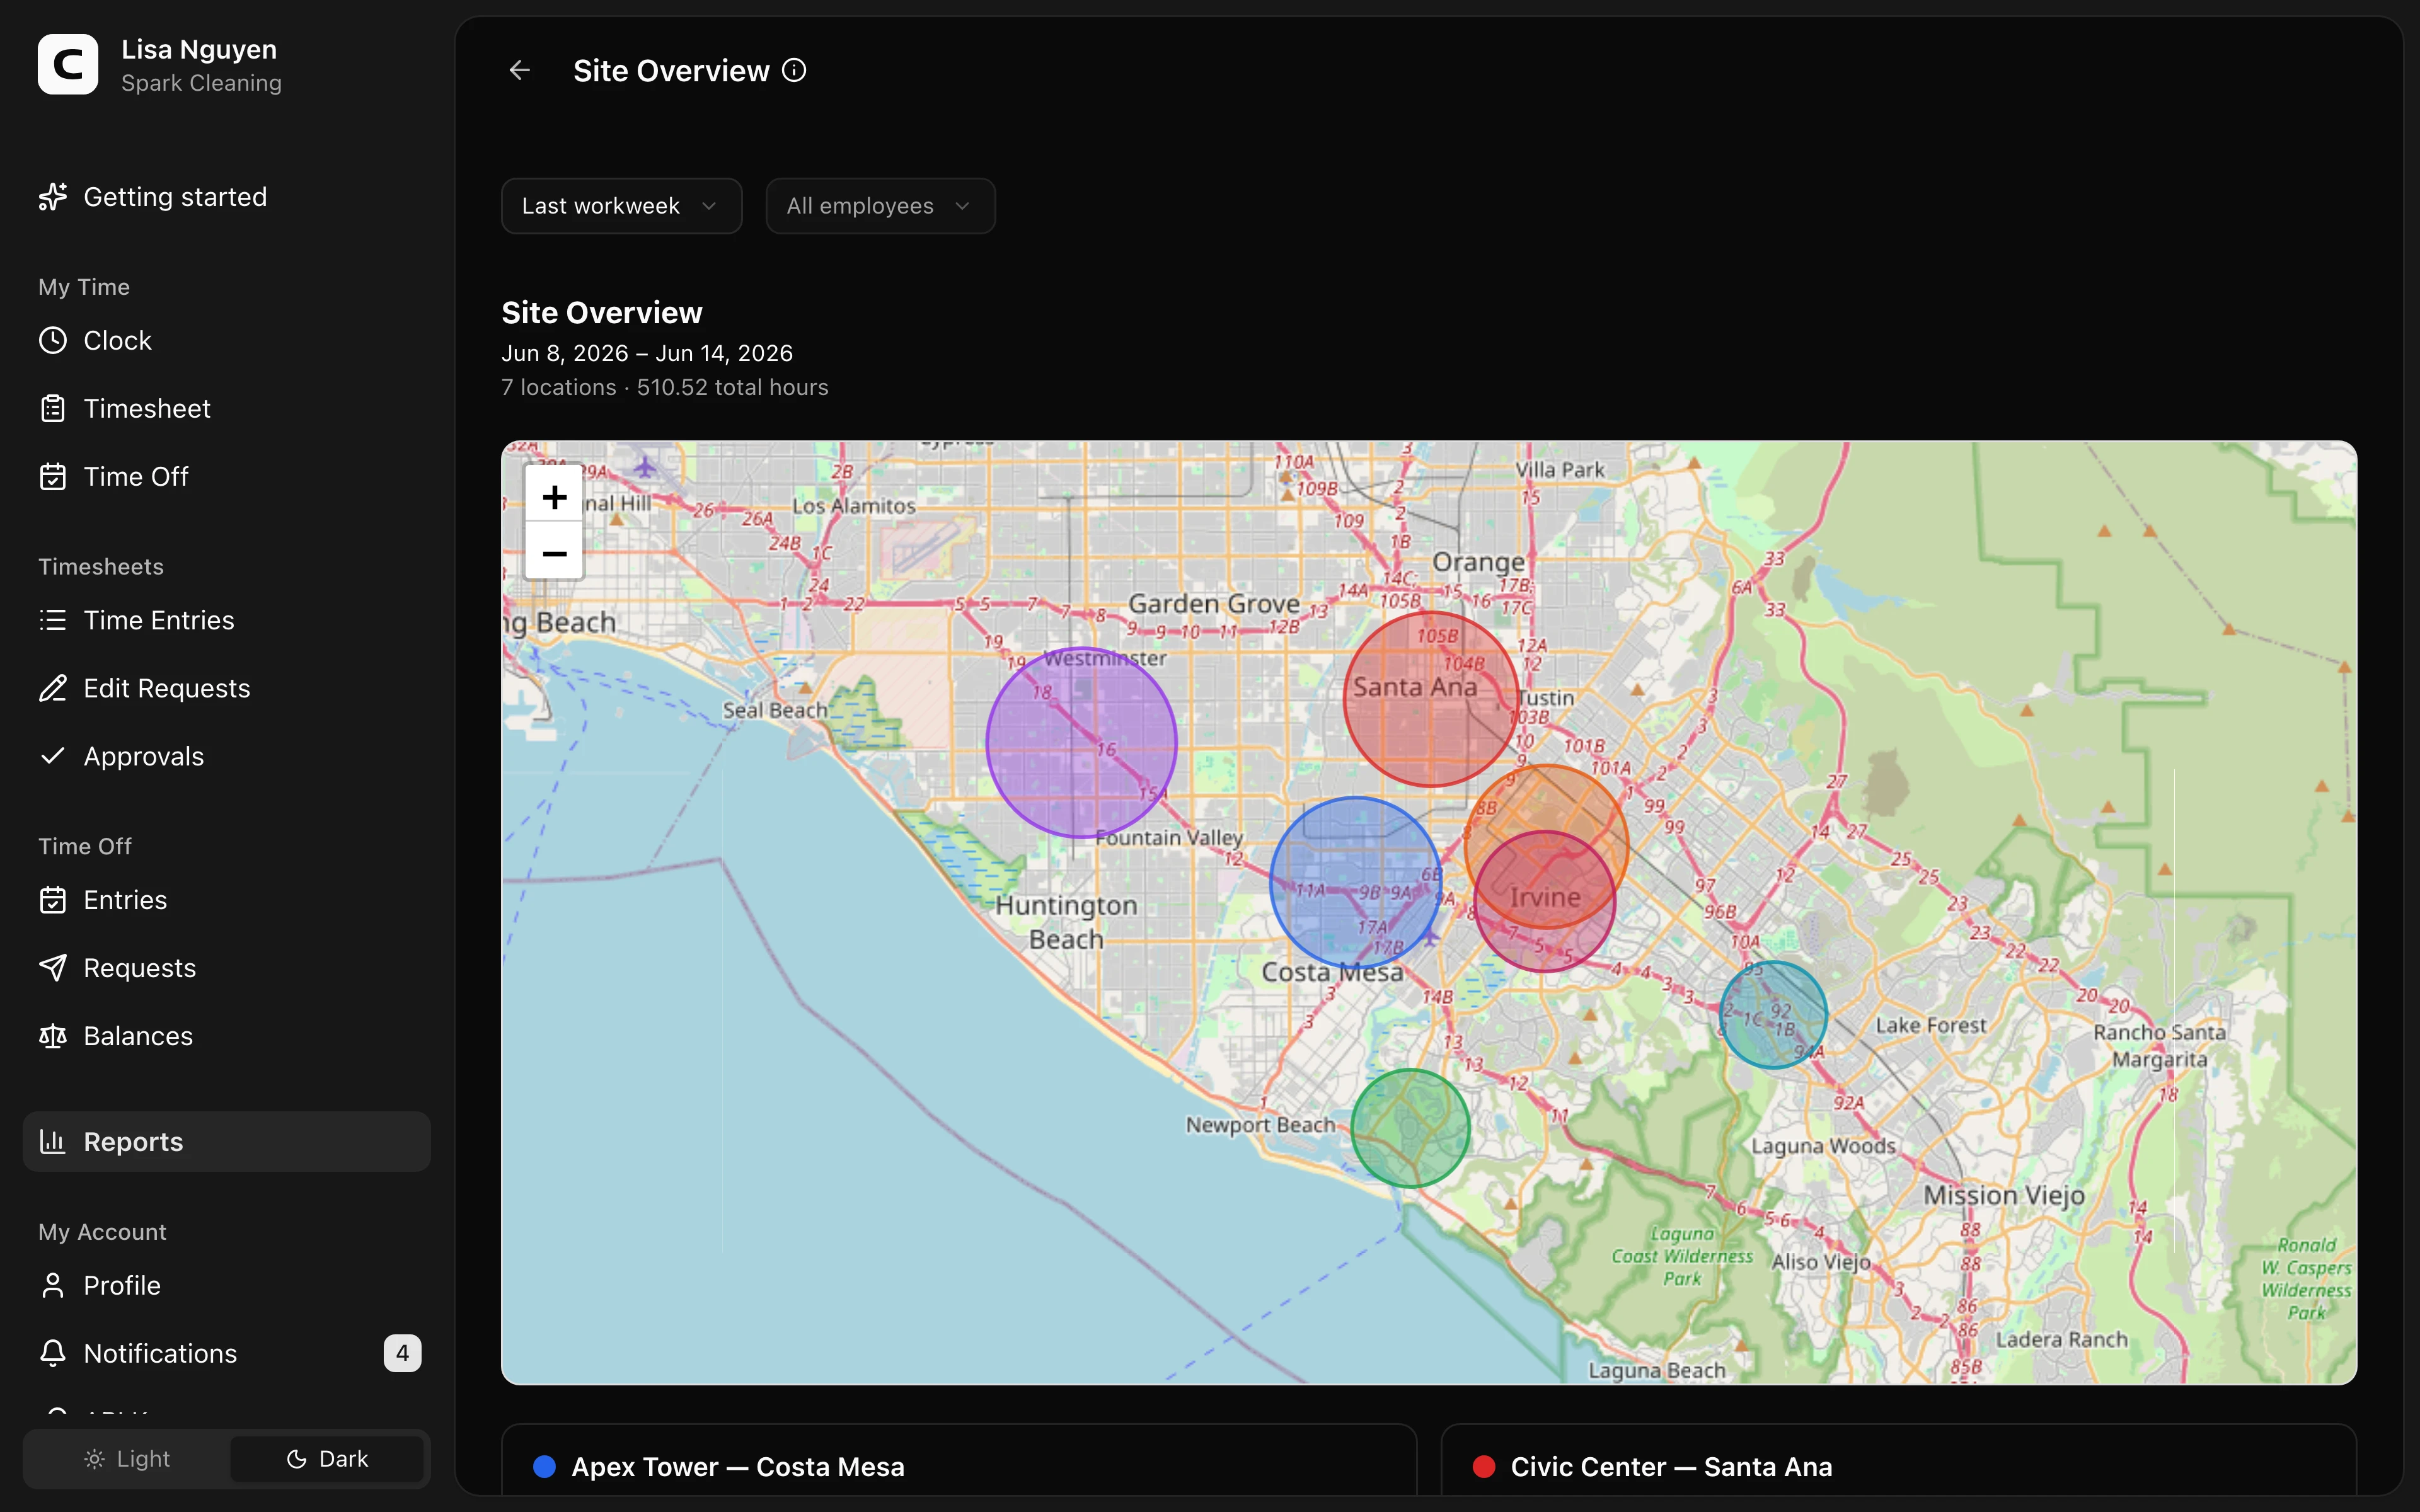This screenshot has width=2420, height=1512.
Task: Select Reports in the sidebar
Action: click(x=226, y=1141)
